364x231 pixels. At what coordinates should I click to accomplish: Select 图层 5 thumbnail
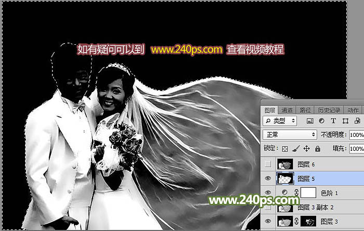(x=285, y=178)
